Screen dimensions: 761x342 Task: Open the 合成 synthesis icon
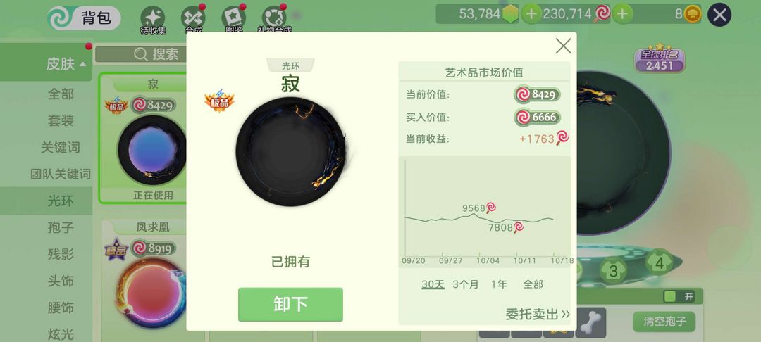point(193,20)
